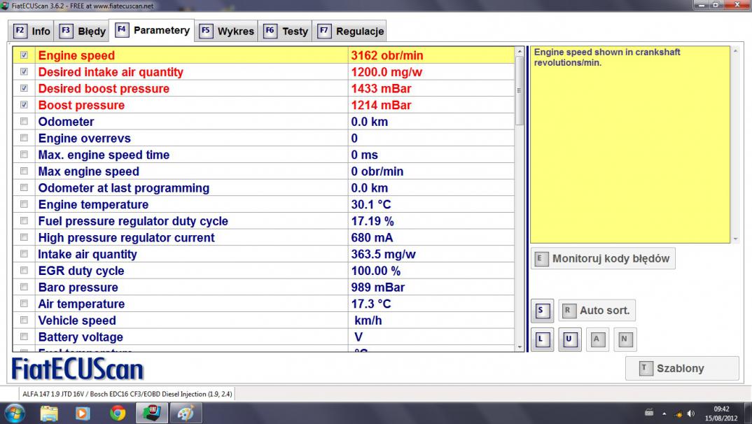This screenshot has height=424, width=752.
Task: Click the Auto sort. button
Action: click(597, 311)
